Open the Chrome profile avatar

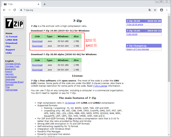162,10
